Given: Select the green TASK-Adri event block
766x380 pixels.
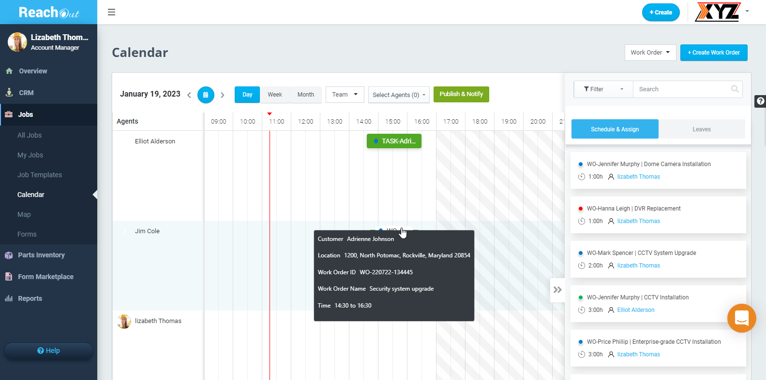Looking at the screenshot, I should click(x=394, y=141).
